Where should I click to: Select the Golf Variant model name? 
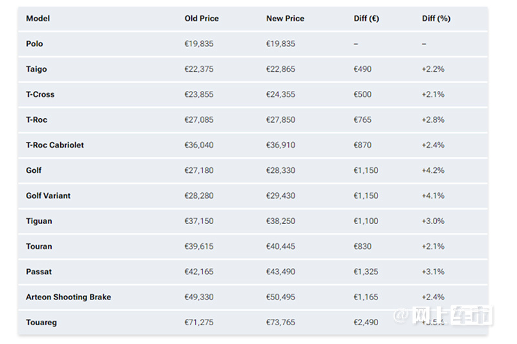[48, 196]
